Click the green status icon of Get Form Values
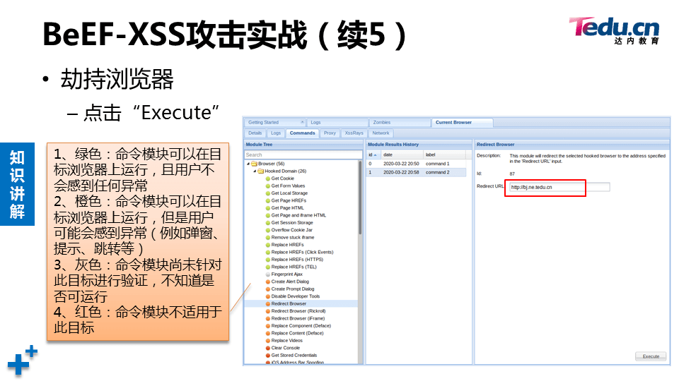The image size is (679, 381). coord(267,186)
